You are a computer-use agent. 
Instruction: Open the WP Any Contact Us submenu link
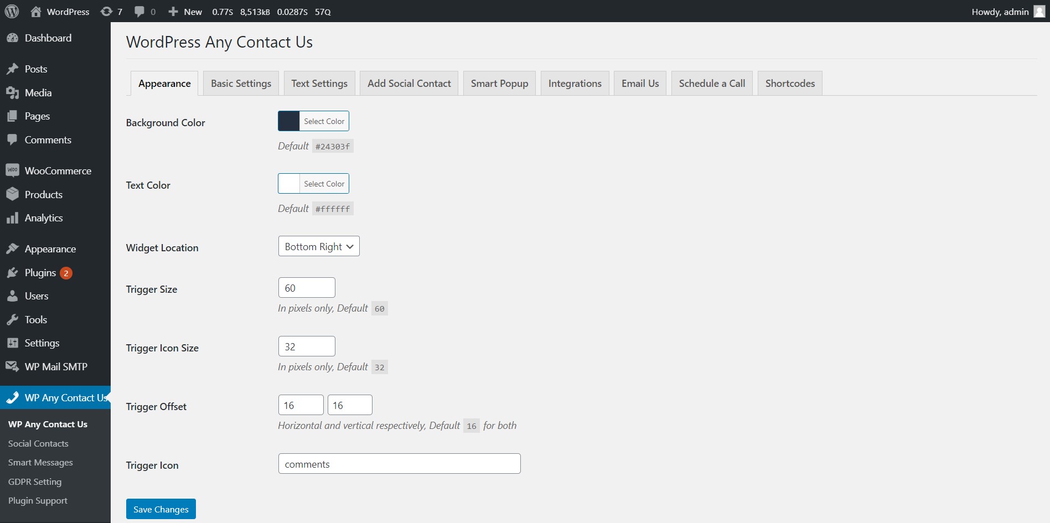coord(48,424)
